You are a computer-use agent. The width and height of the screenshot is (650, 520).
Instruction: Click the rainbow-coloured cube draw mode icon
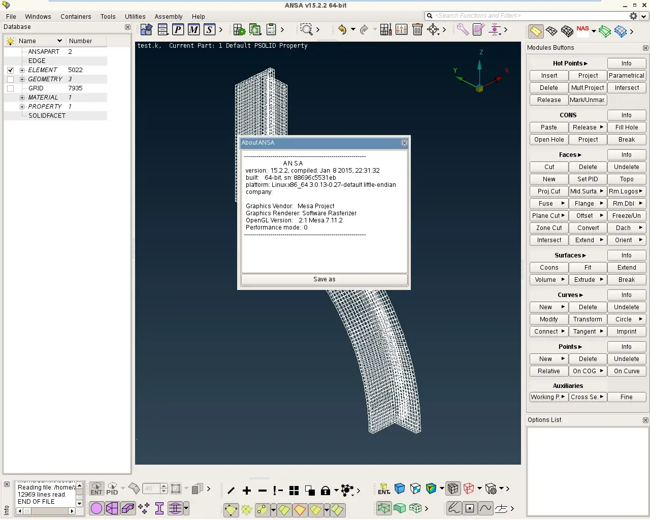pyautogui.click(x=431, y=489)
